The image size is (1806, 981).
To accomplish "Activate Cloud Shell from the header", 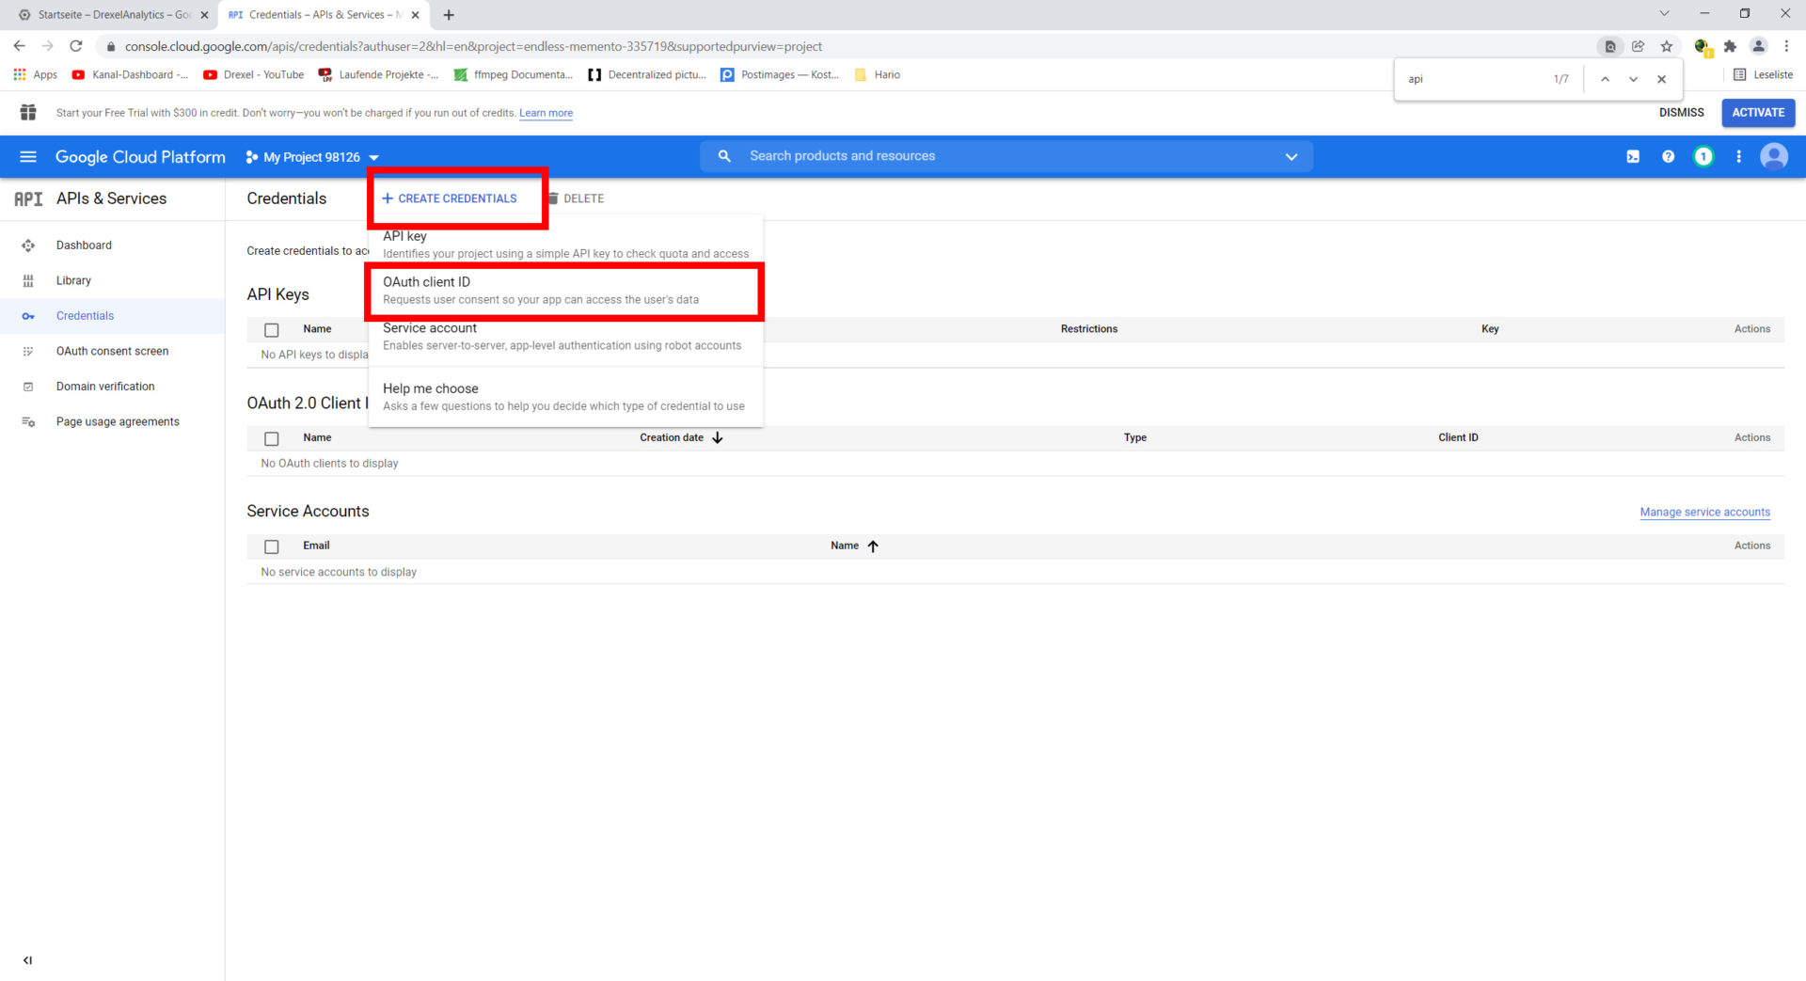I will coord(1633,157).
